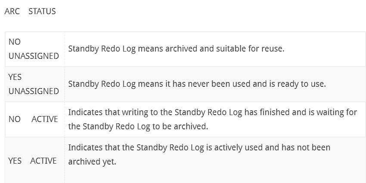Click 'Indicates that writing' sentence start
Viewport: 366px width, 183px height.
coord(109,112)
